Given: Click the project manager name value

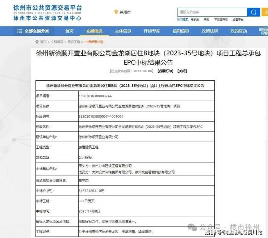Looking at the screenshot, I should [x=84, y=180].
